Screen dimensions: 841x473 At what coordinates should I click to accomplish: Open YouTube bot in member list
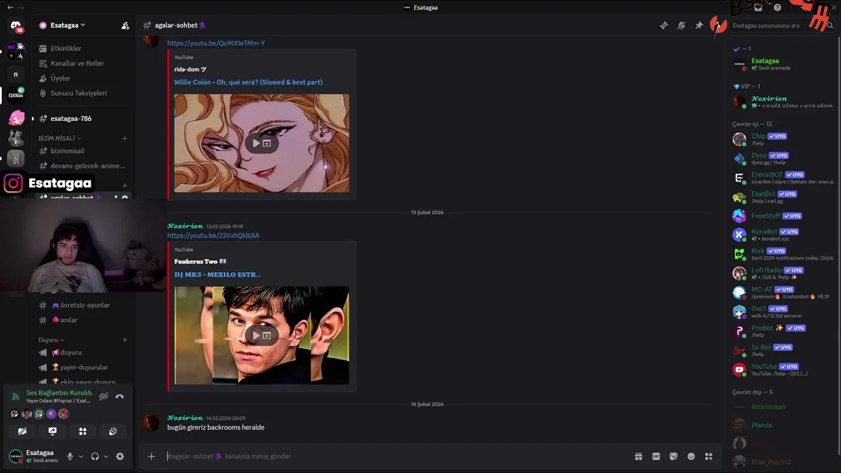[783, 370]
